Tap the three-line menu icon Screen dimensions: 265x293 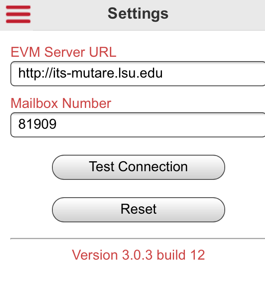[x=18, y=14]
